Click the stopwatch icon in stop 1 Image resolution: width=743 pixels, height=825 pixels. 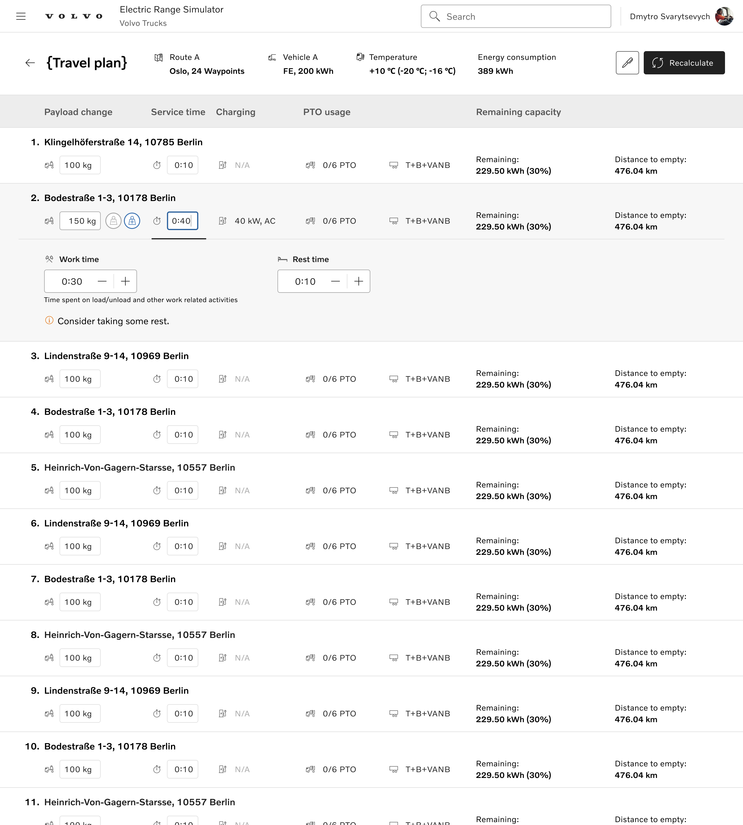point(157,165)
